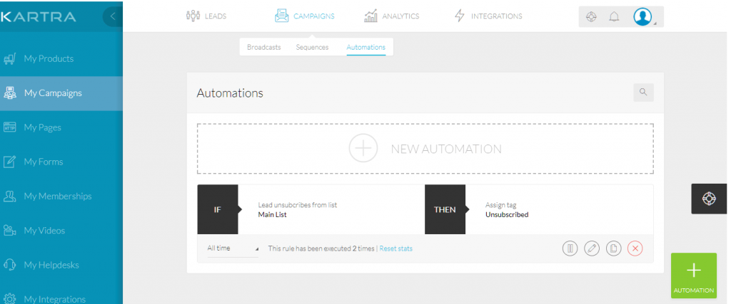Switch to the Broadcasts tab

click(263, 47)
